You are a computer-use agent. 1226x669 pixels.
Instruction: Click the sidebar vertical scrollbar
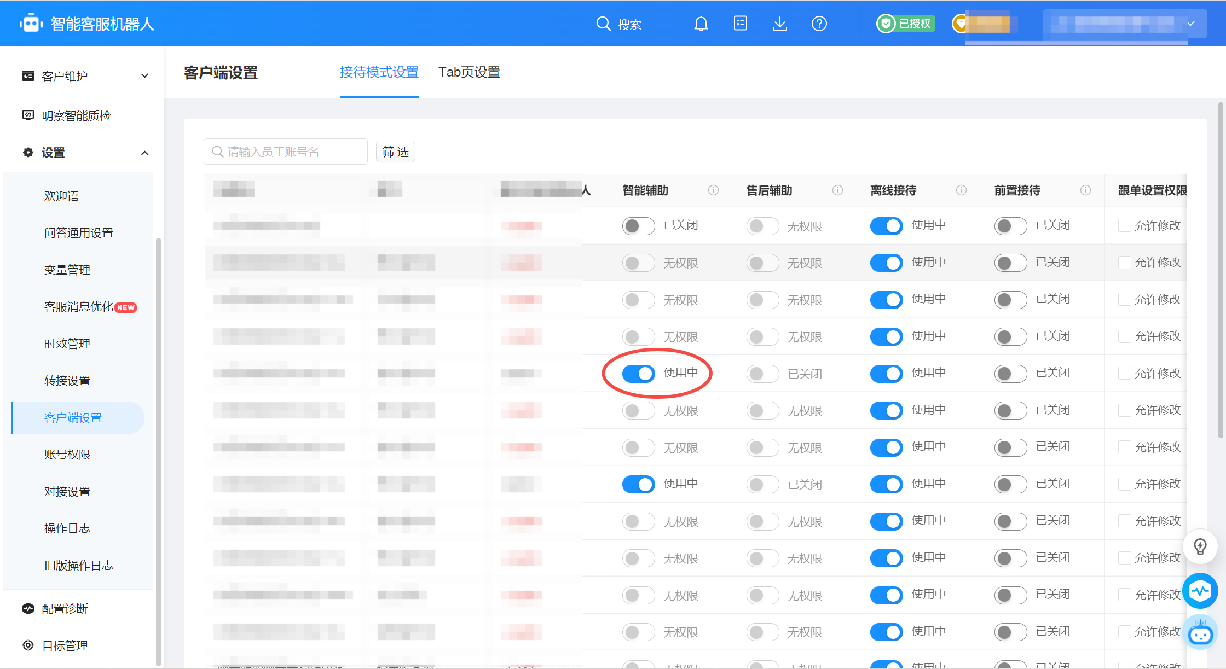(x=158, y=451)
